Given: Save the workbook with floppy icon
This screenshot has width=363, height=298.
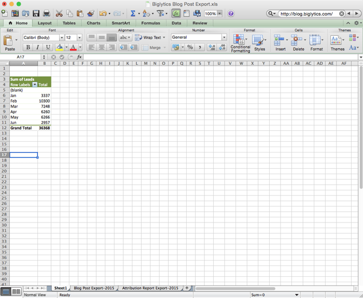Looking at the screenshot, I should (36, 14).
